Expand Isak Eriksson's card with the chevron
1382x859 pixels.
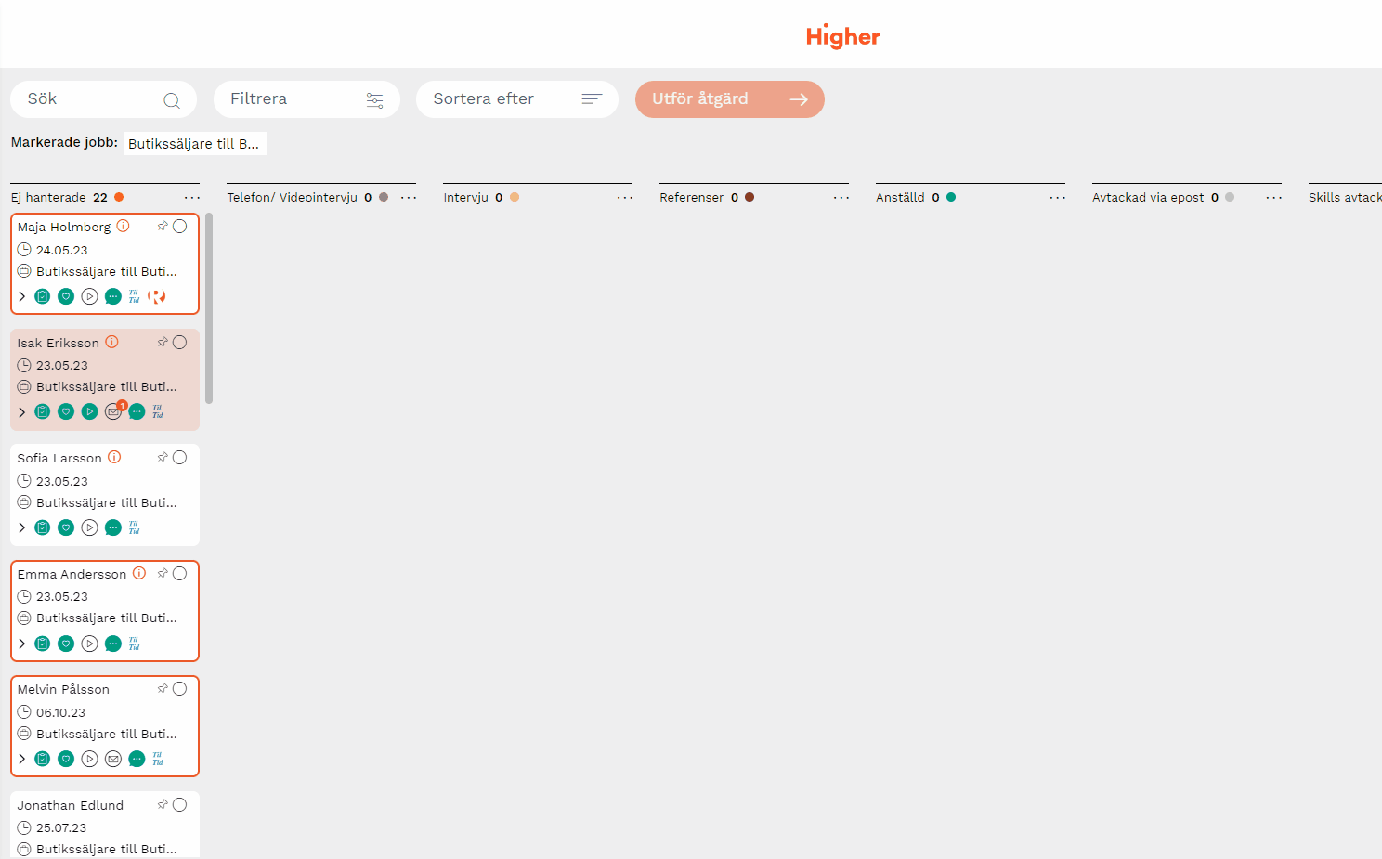click(22, 411)
